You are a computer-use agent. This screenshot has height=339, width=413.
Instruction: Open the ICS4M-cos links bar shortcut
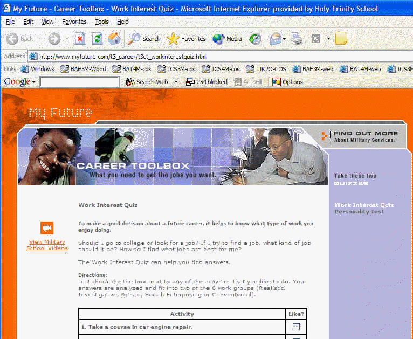coord(221,69)
